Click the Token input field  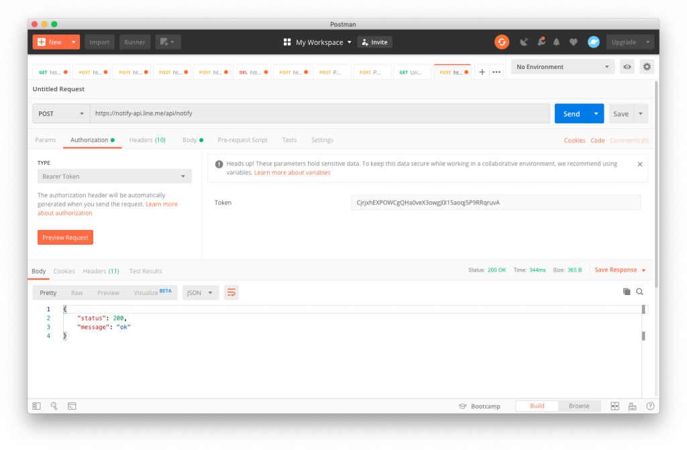point(496,203)
